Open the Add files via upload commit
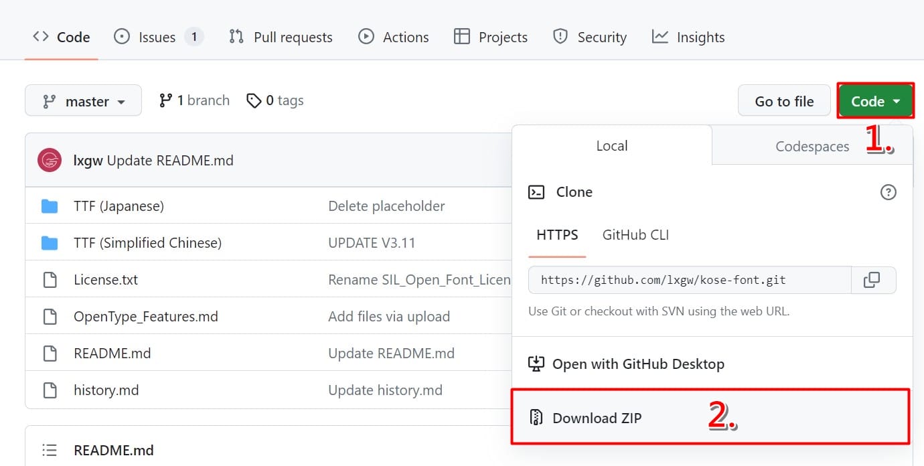The height and width of the screenshot is (466, 924). click(x=389, y=317)
